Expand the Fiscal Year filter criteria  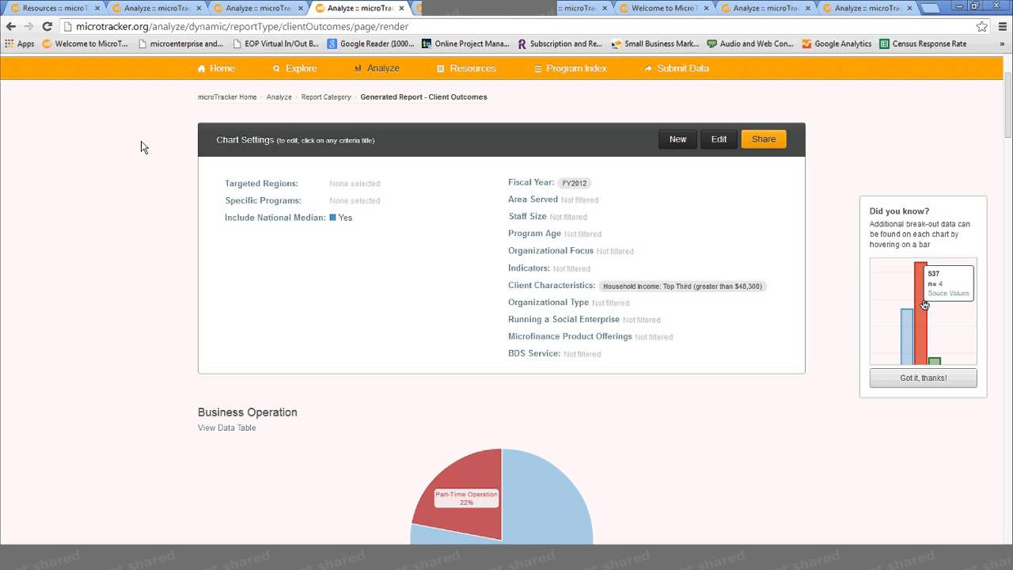[x=531, y=182]
